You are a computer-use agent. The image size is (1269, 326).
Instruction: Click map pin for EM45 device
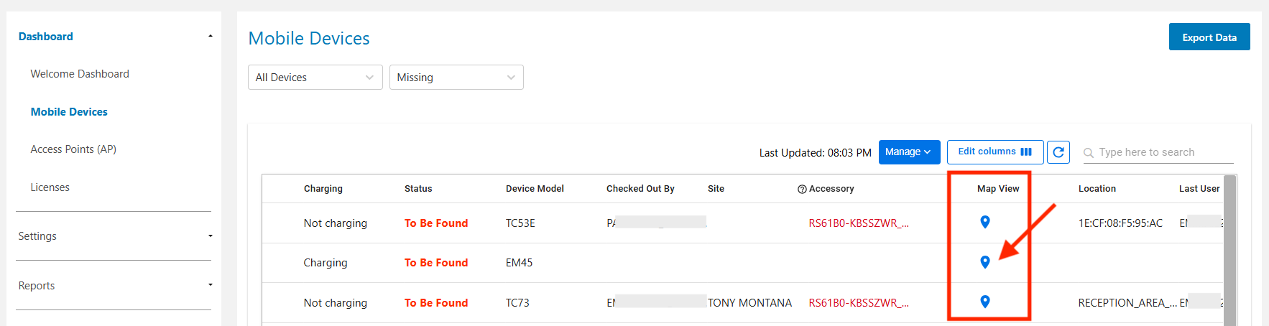pos(985,262)
